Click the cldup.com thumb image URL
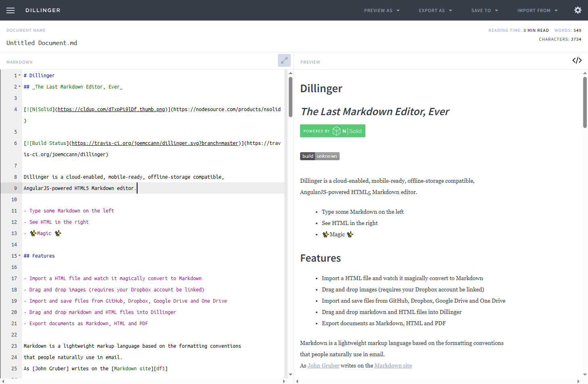The height and width of the screenshot is (384, 588). [x=111, y=109]
